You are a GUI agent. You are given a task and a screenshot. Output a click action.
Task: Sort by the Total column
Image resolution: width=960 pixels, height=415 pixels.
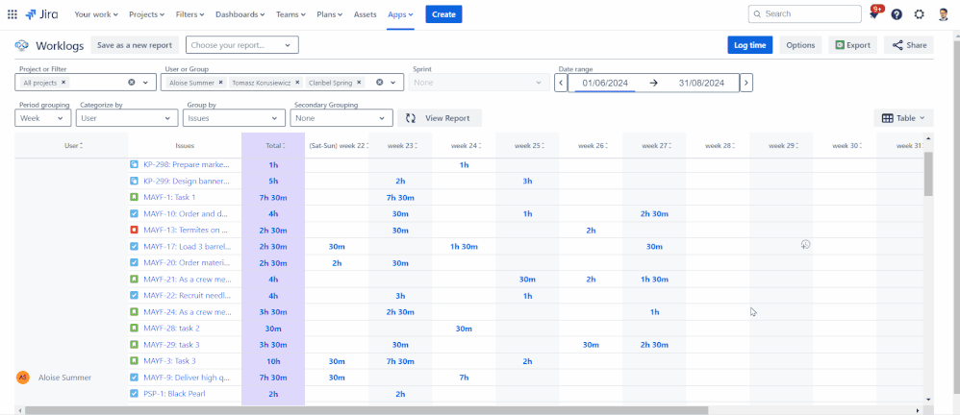(275, 145)
